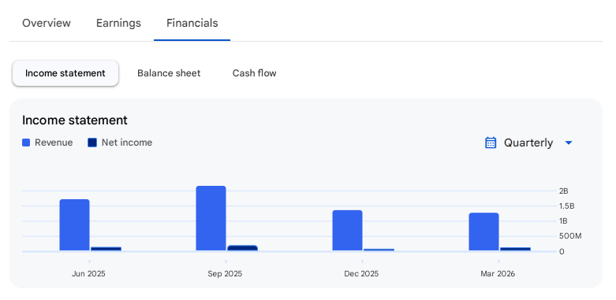Click the 1.5B y-axis value
Screen dimensions: 616x300
pyautogui.click(x=567, y=206)
